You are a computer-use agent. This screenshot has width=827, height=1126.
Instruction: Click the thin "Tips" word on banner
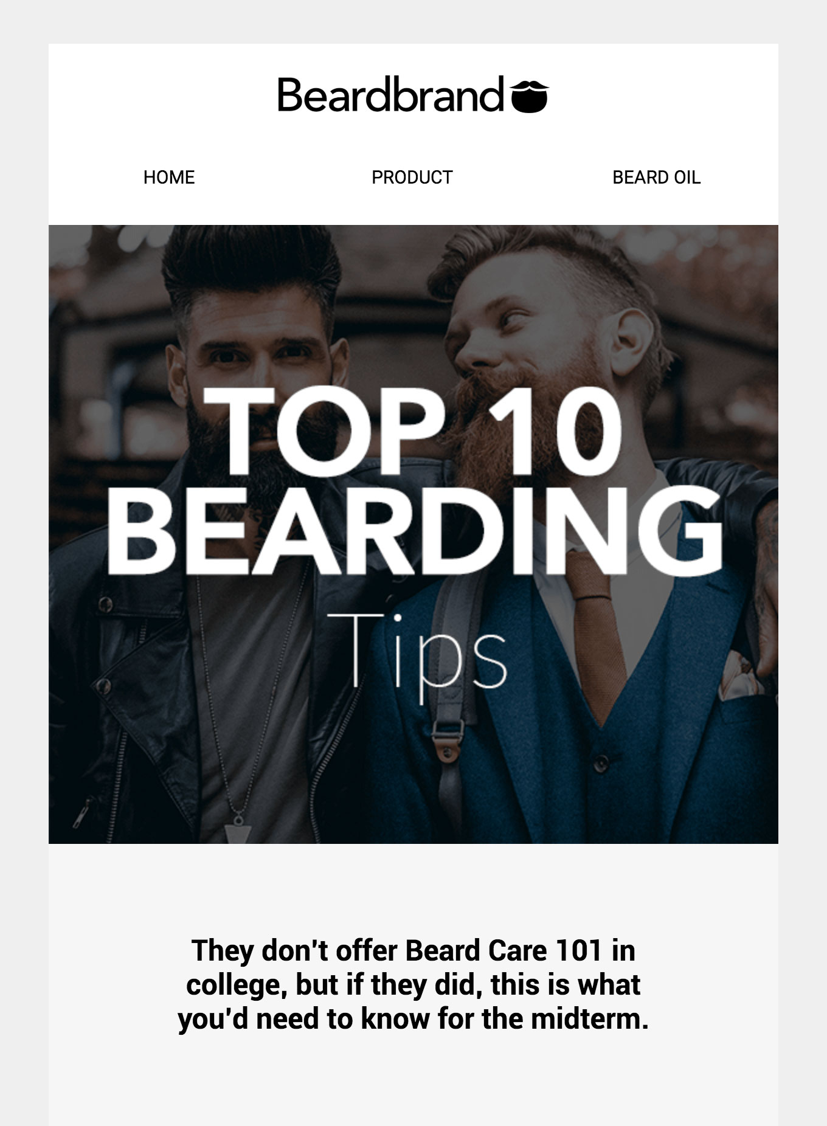coord(417,654)
